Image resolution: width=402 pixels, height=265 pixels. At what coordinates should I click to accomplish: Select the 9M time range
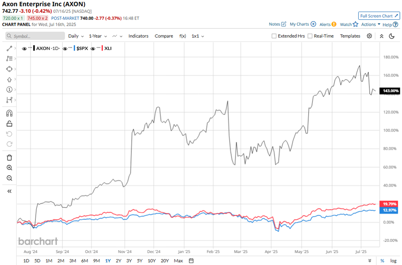tap(96, 261)
